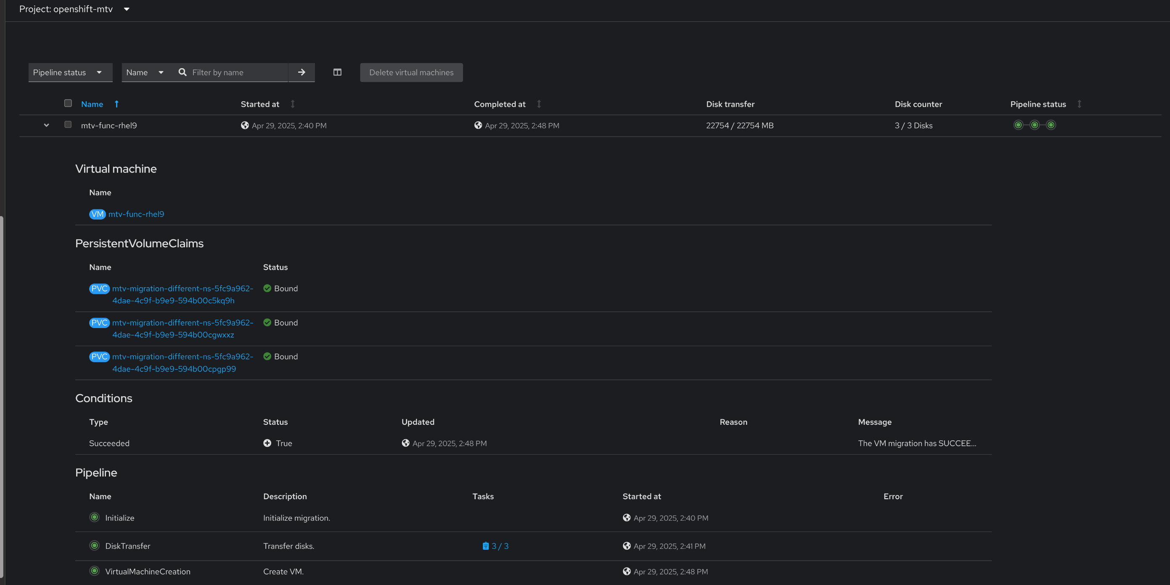1170x585 pixels.
Task: Click the Name column ascending sort arrow
Action: pyautogui.click(x=117, y=104)
